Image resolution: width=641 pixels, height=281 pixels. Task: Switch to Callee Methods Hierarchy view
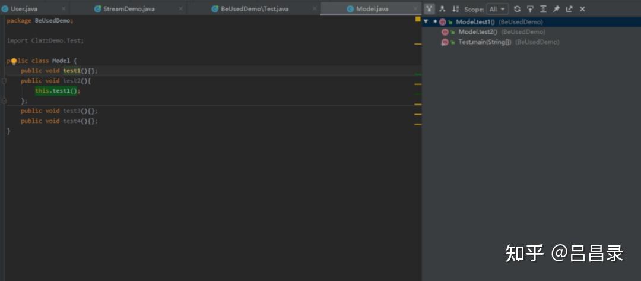click(x=442, y=9)
